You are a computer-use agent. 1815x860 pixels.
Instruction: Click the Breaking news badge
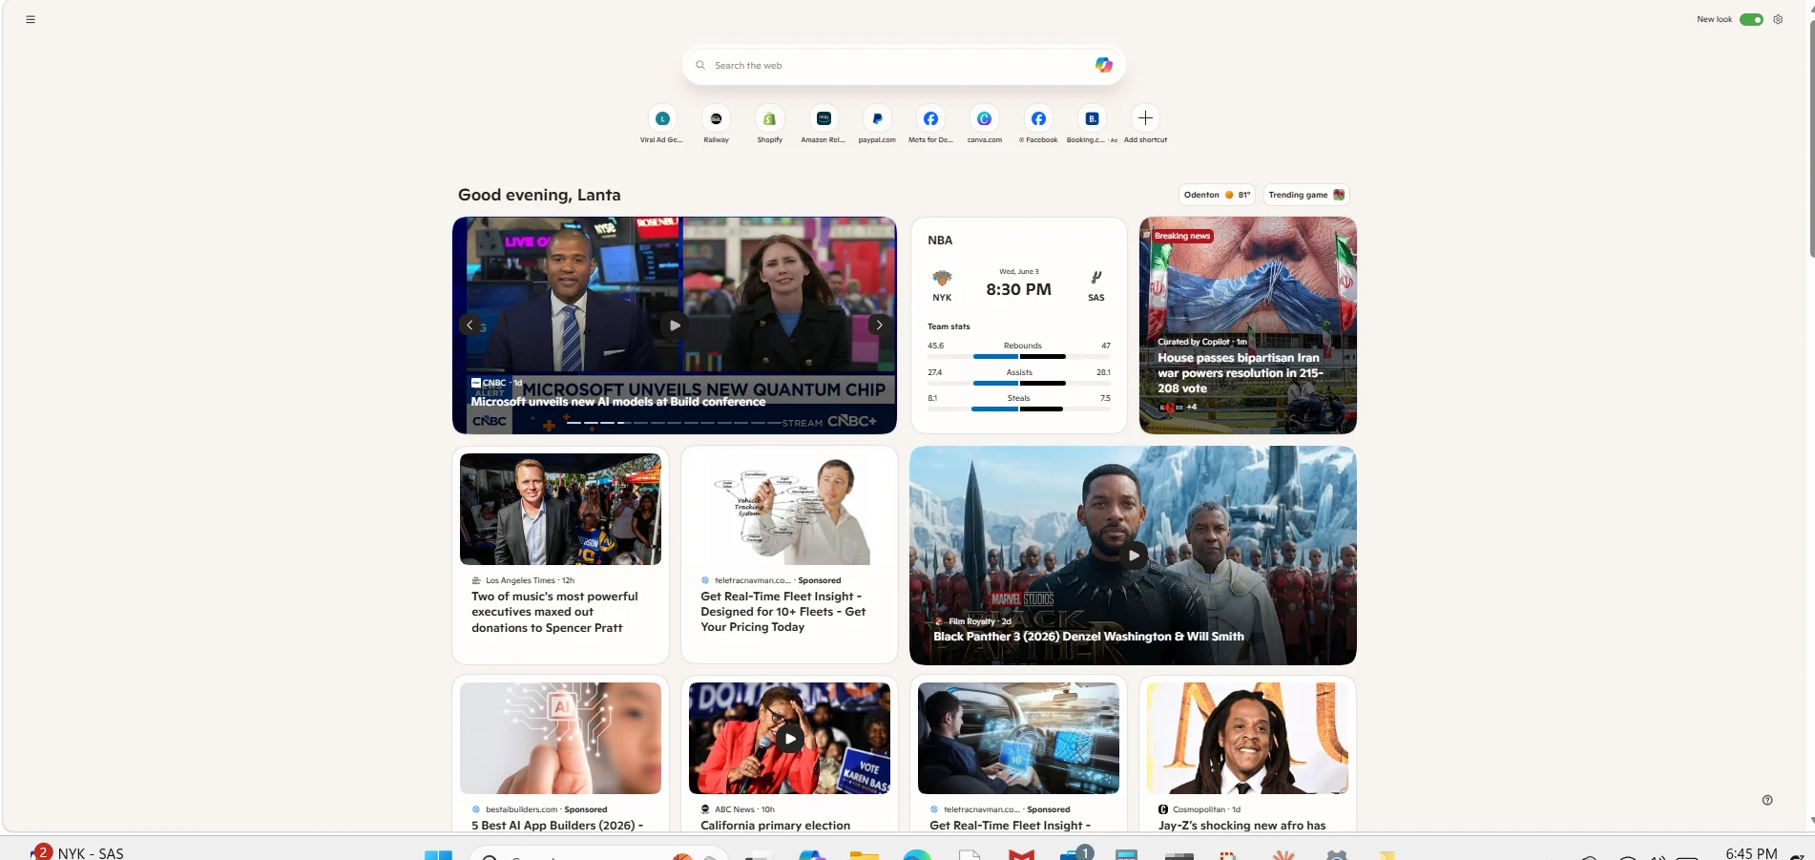coord(1181,236)
